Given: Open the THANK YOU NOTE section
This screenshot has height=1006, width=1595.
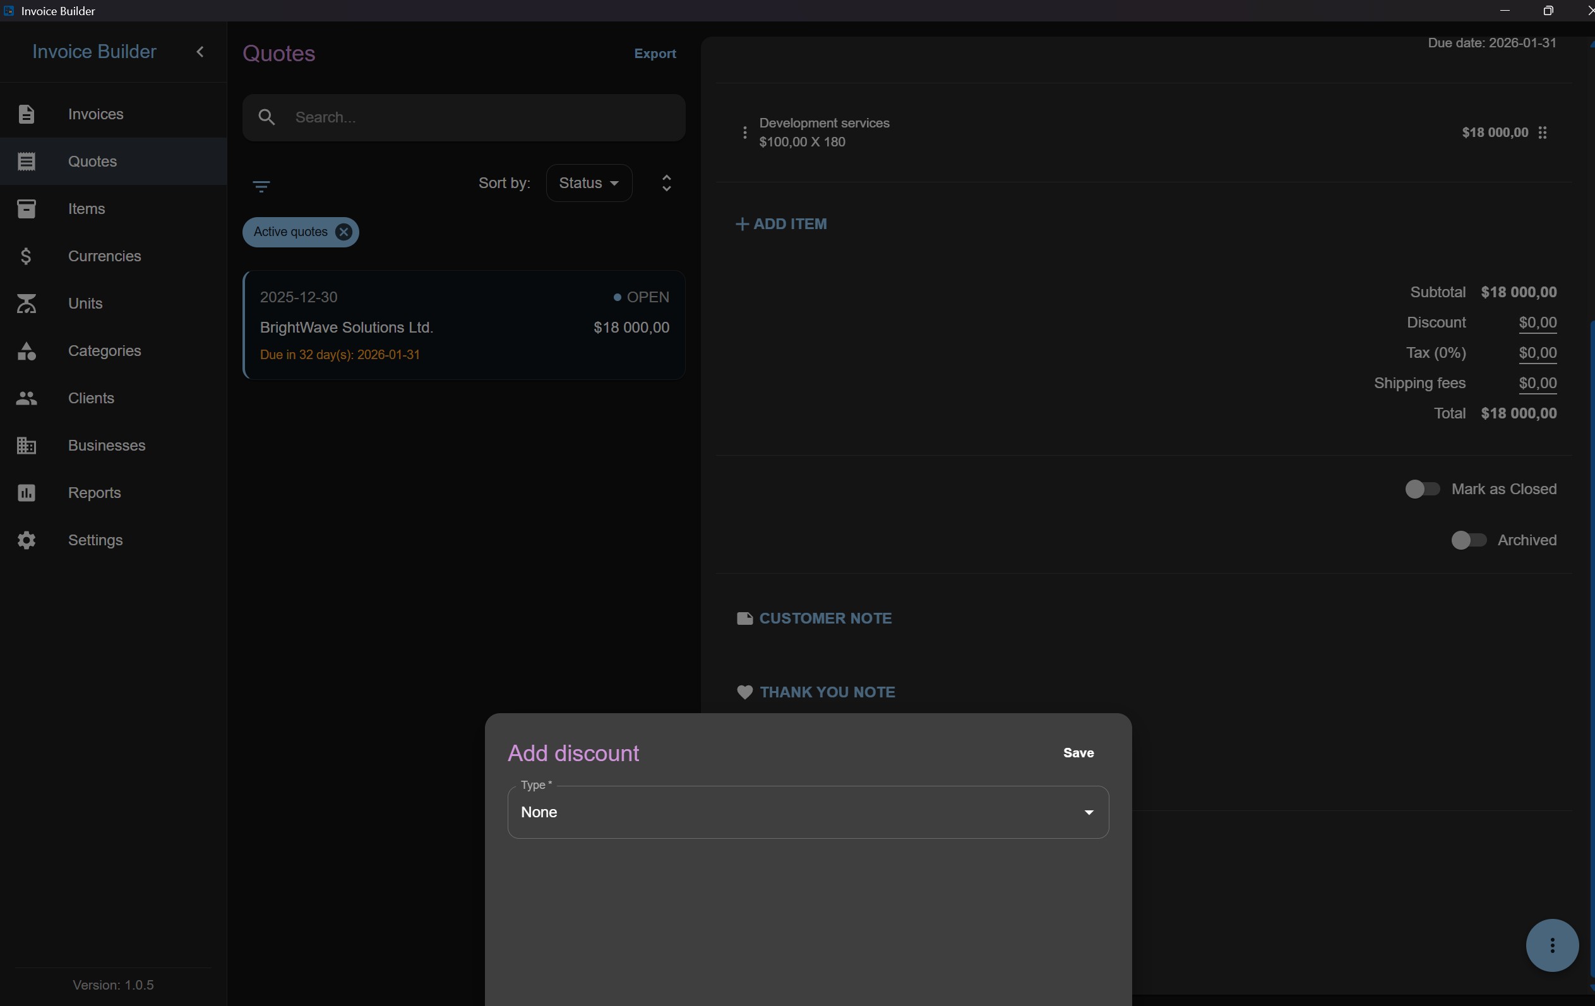Looking at the screenshot, I should [815, 692].
